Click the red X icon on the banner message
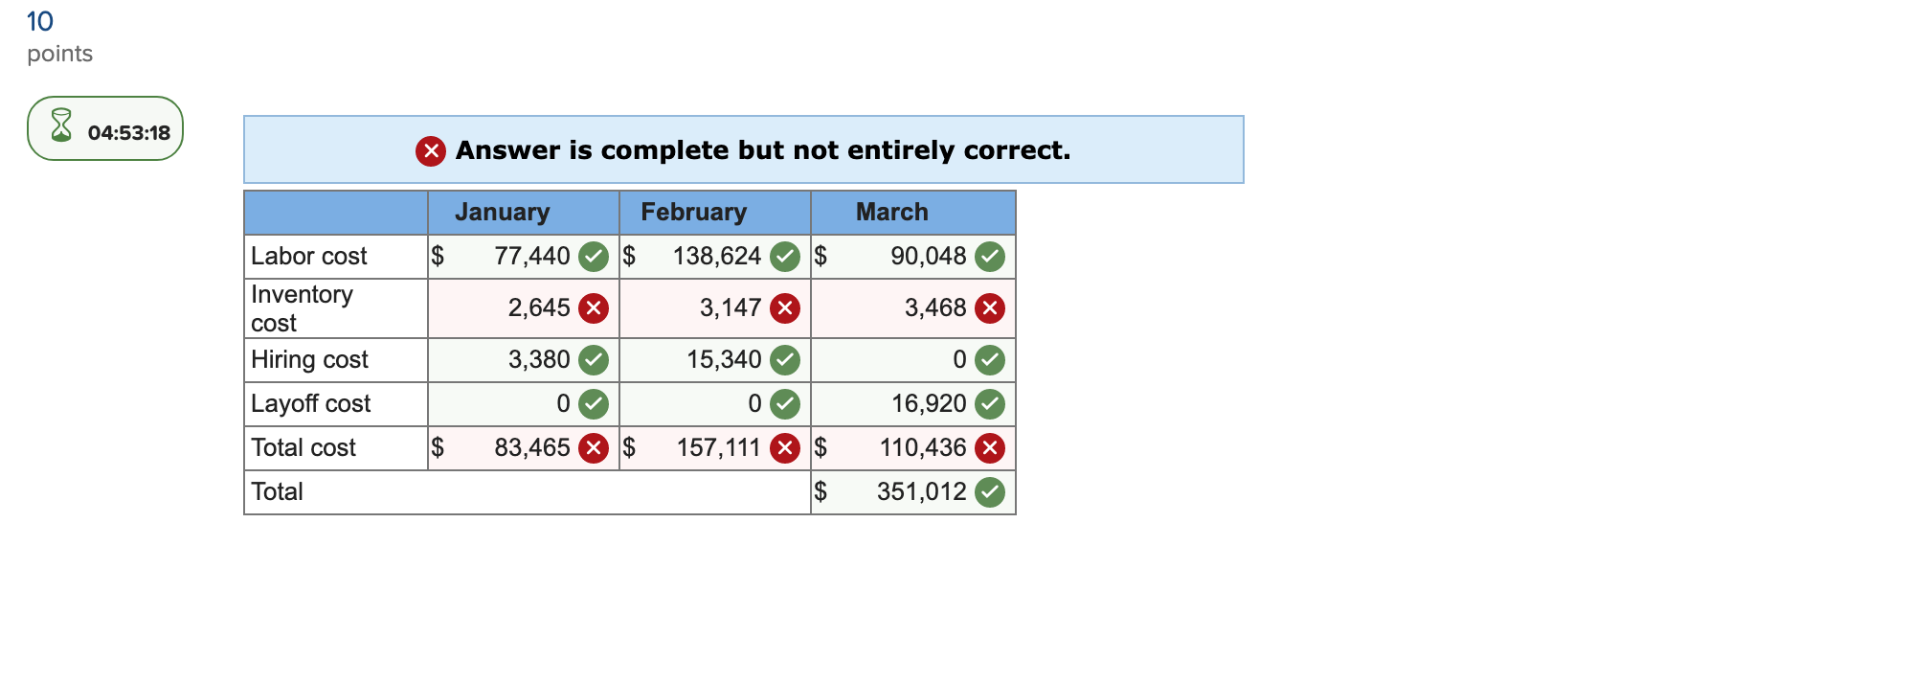 point(431,150)
